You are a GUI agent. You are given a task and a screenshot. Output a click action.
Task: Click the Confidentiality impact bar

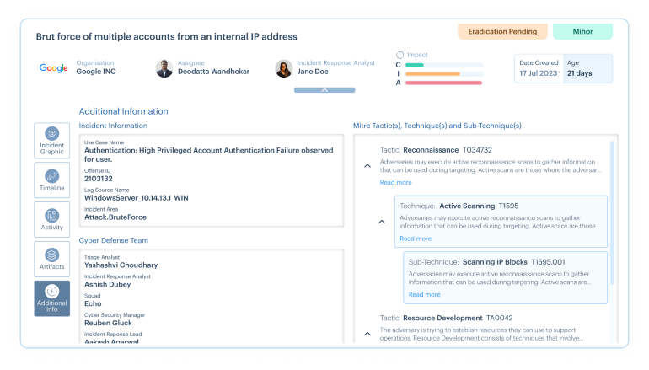[x=444, y=64]
